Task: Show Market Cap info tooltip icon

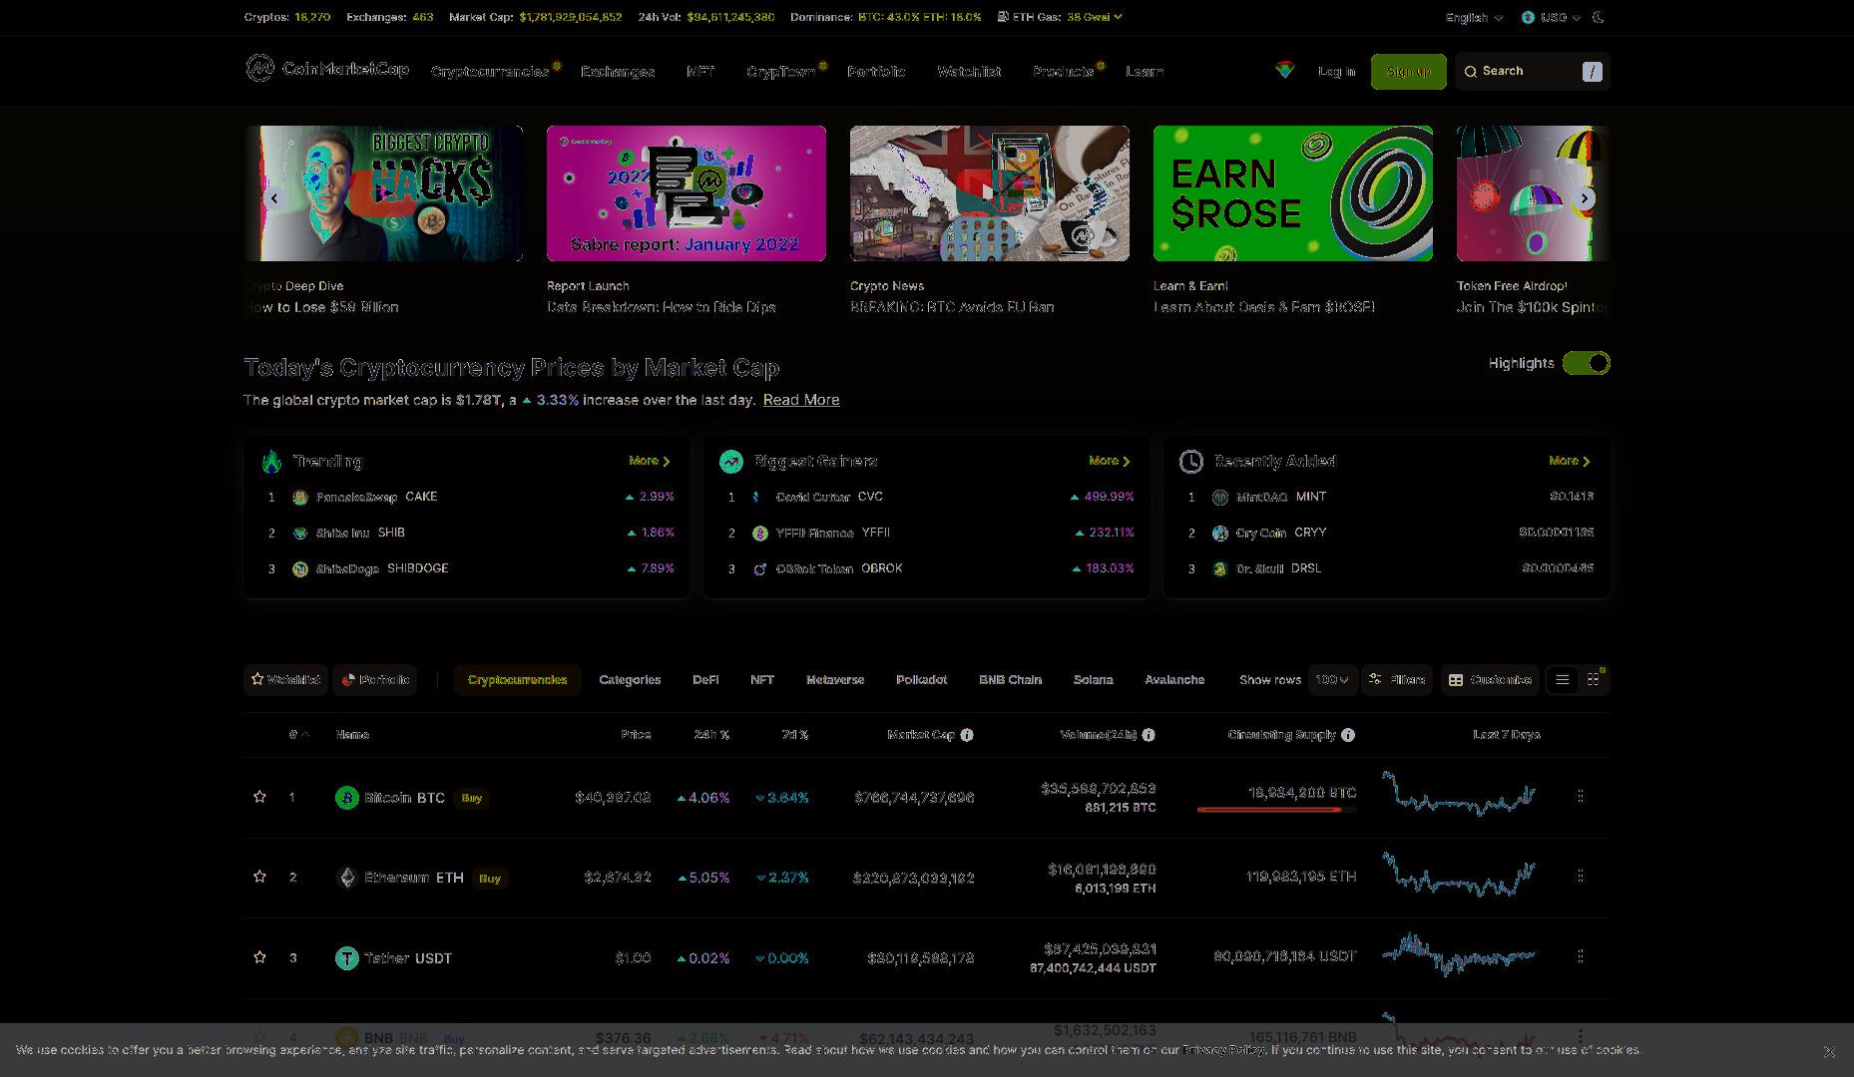Action: point(967,735)
